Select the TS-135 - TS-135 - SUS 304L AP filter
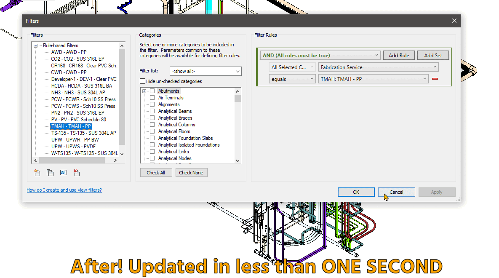The height and width of the screenshot is (278, 499). click(84, 133)
